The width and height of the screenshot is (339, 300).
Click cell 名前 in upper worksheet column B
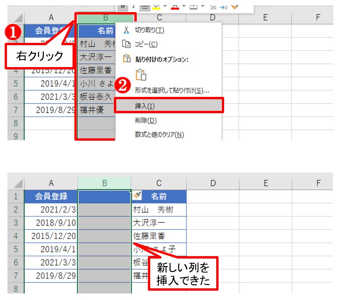point(97,31)
